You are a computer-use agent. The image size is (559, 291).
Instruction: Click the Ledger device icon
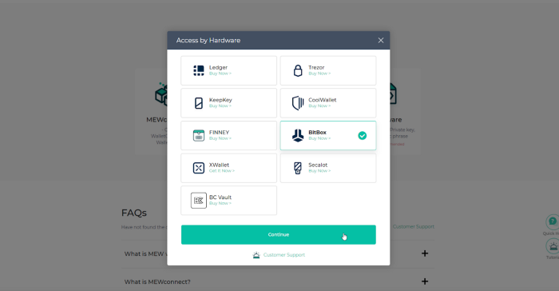click(x=199, y=70)
